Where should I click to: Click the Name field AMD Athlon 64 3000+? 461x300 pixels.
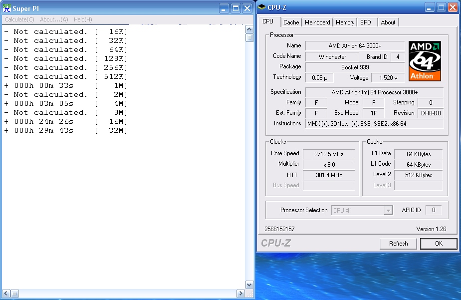(355, 46)
